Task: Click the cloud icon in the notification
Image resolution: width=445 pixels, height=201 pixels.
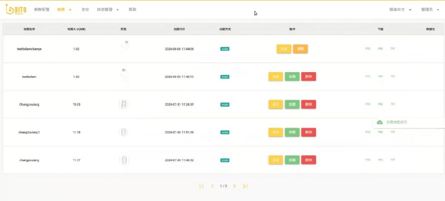Action: (x=380, y=122)
